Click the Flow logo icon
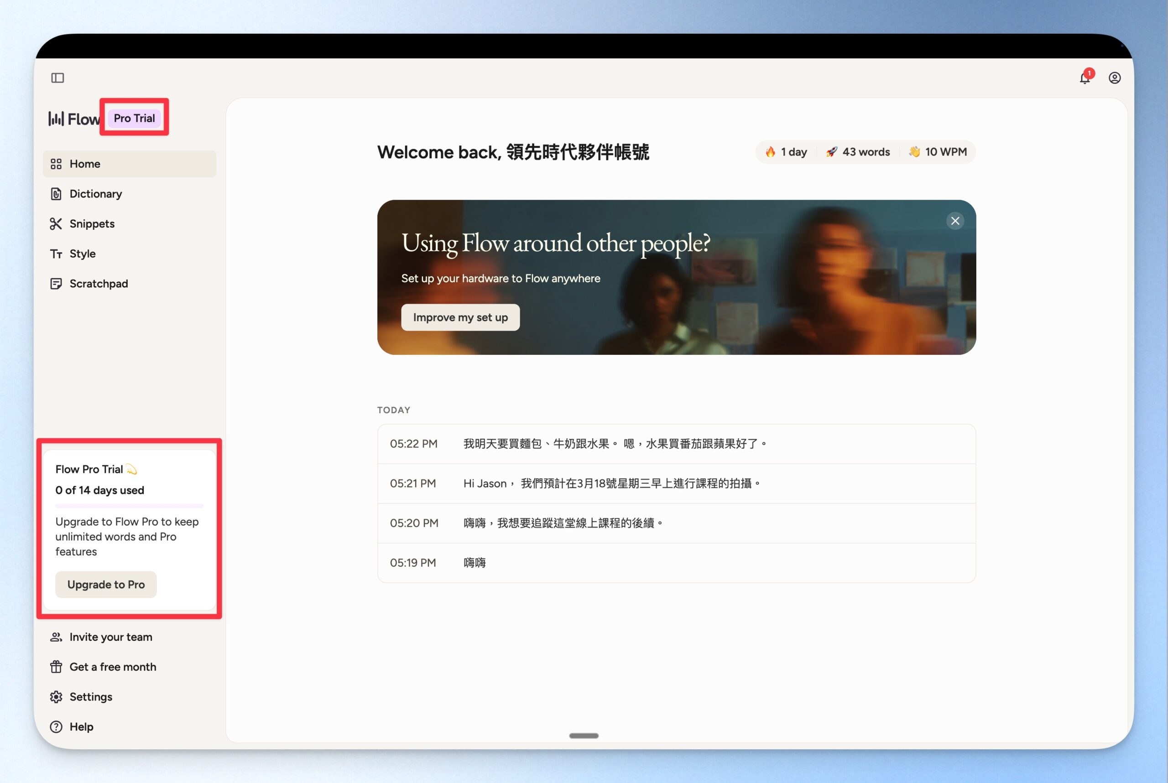 click(x=56, y=119)
